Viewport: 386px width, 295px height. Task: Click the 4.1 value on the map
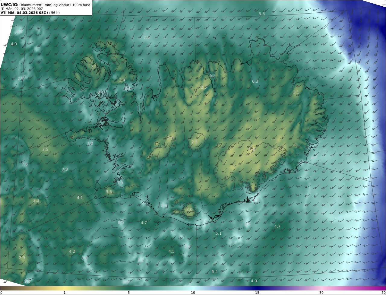click(x=80, y=198)
